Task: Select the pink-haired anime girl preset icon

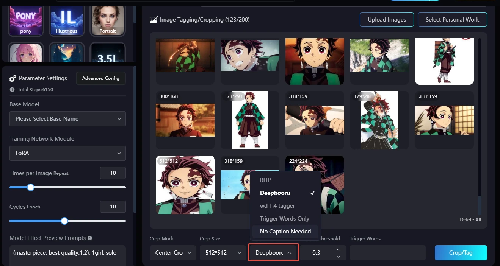Action: 26,53
